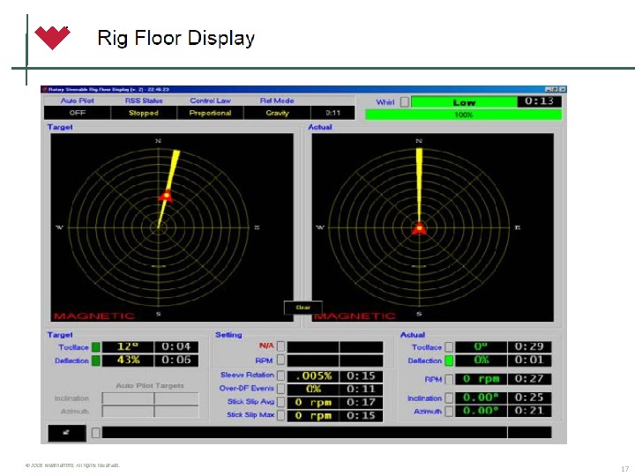This screenshot has width=635, height=476.
Task: Toggle the Actual Toolface checkbox
Action: pyautogui.click(x=449, y=347)
